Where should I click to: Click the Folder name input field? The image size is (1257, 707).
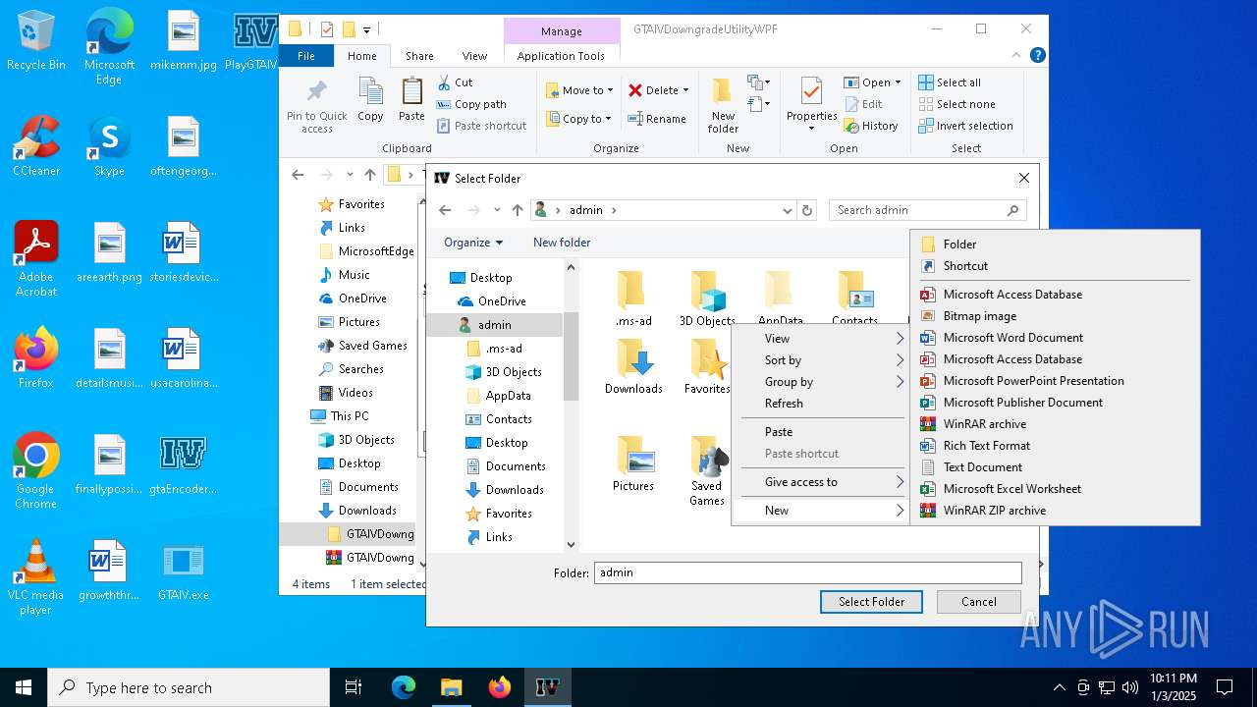point(808,572)
